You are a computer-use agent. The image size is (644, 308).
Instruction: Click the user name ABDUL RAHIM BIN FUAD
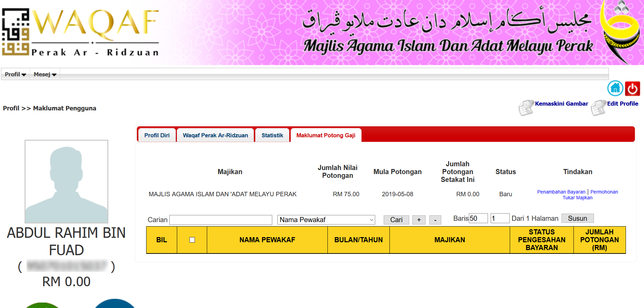pos(66,242)
